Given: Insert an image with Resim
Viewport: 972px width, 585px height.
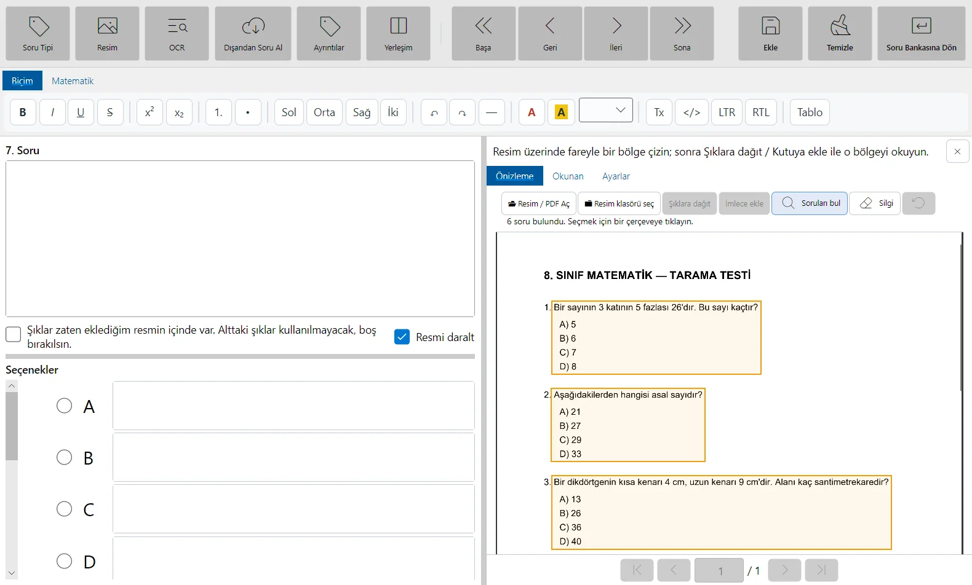Looking at the screenshot, I should coord(108,34).
